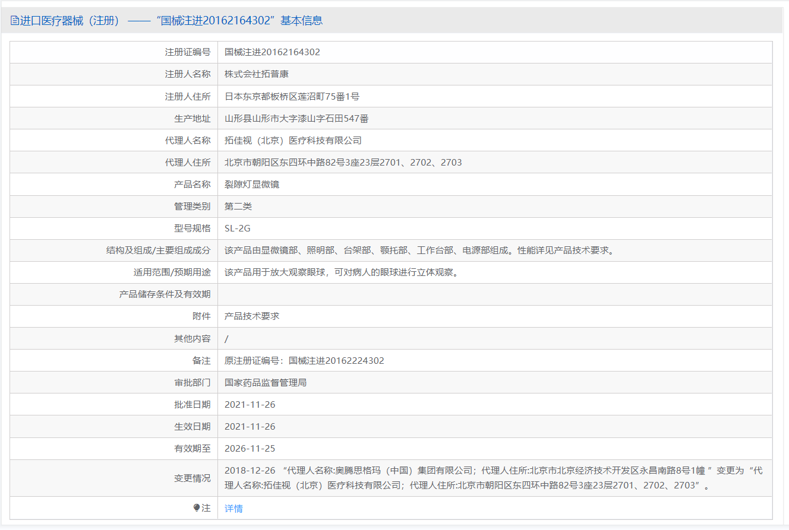Select the approval department 国家药品监督管理局

coord(266,383)
